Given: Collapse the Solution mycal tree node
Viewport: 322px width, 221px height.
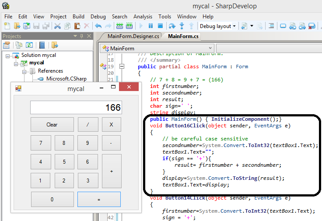Looking at the screenshot, I should point(8,56).
